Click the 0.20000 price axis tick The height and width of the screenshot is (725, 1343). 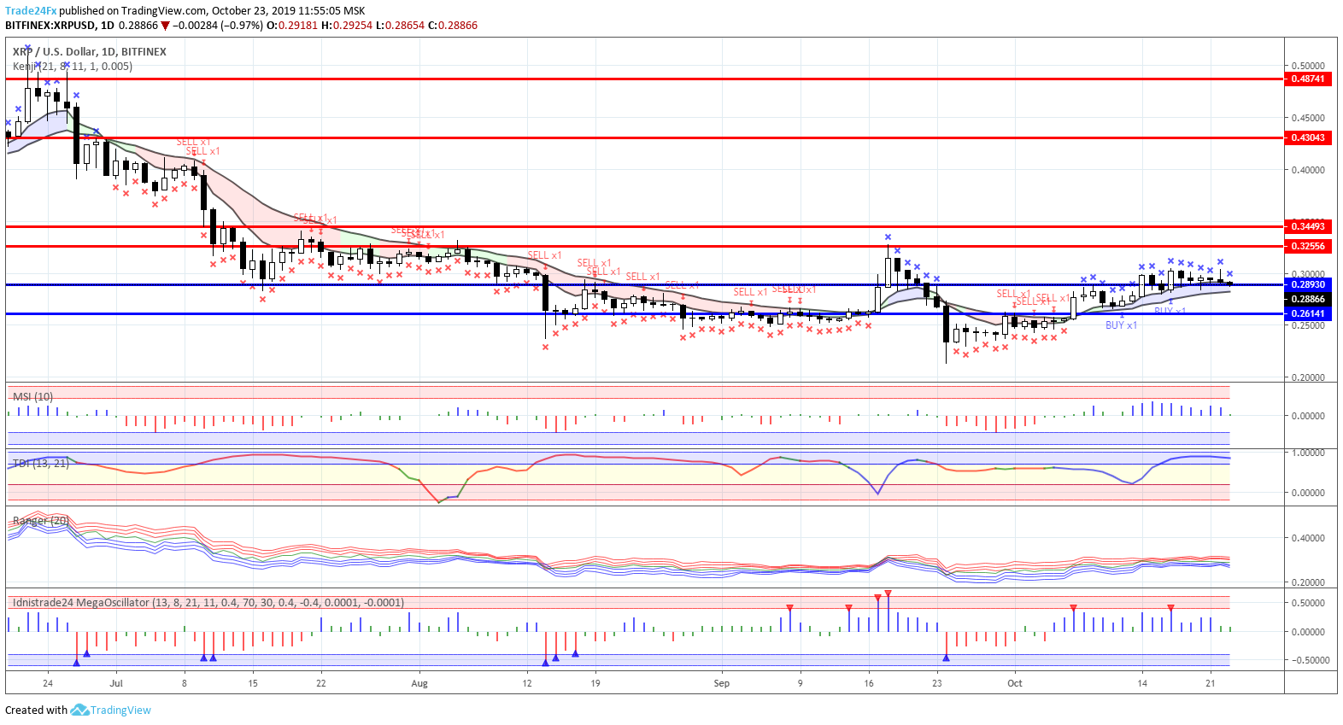click(x=1308, y=377)
